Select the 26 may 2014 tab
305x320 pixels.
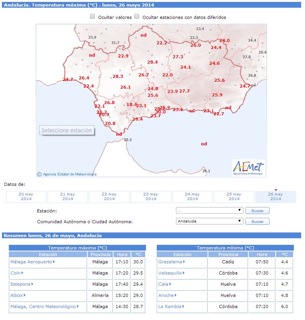276,197
